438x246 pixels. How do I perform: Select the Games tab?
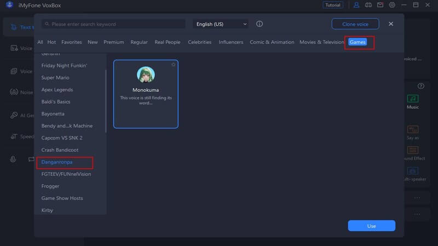click(x=358, y=42)
